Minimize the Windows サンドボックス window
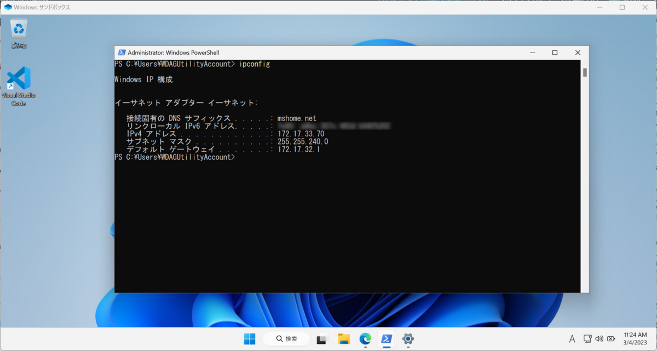Image resolution: width=657 pixels, height=351 pixels. pyautogui.click(x=600, y=7)
